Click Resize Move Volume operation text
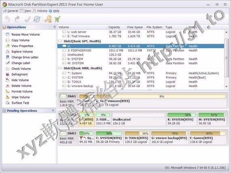231x173 pixels. [x=25, y=34]
